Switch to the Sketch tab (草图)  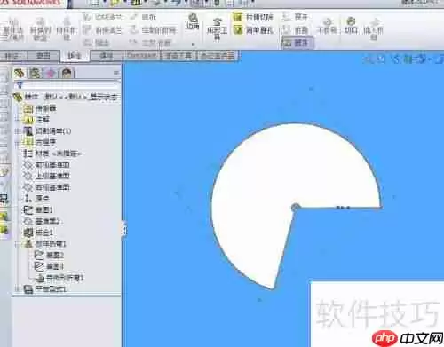[x=44, y=56]
